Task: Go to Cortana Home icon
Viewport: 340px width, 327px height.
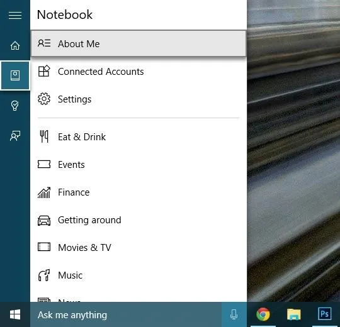Action: pyautogui.click(x=15, y=45)
